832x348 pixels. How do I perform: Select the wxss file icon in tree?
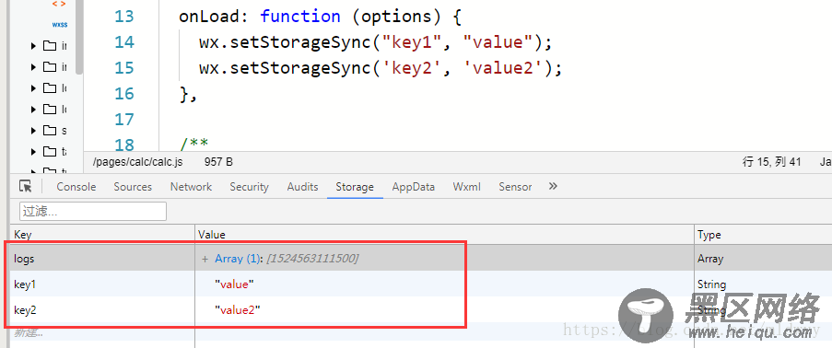click(59, 25)
